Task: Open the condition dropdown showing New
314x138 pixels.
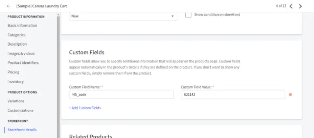Action: click(123, 16)
